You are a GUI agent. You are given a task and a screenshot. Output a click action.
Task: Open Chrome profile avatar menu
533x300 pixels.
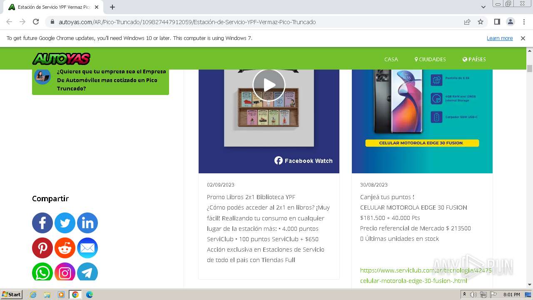[510, 22]
